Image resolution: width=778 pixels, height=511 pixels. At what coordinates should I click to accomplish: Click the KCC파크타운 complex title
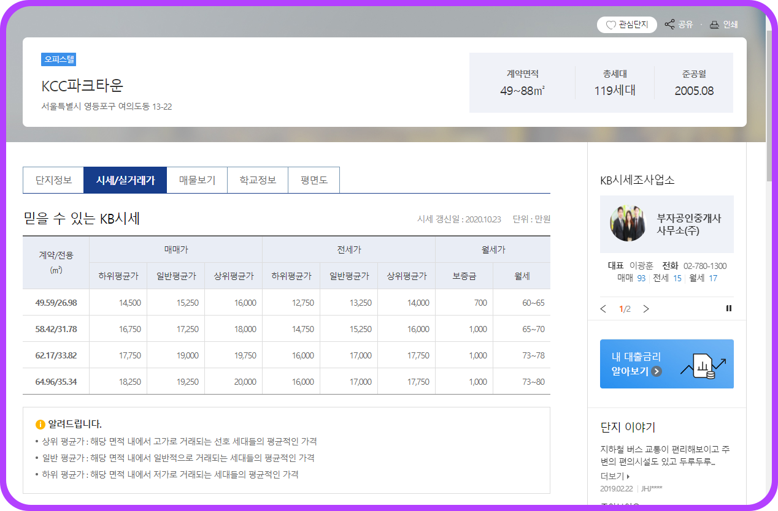point(82,85)
